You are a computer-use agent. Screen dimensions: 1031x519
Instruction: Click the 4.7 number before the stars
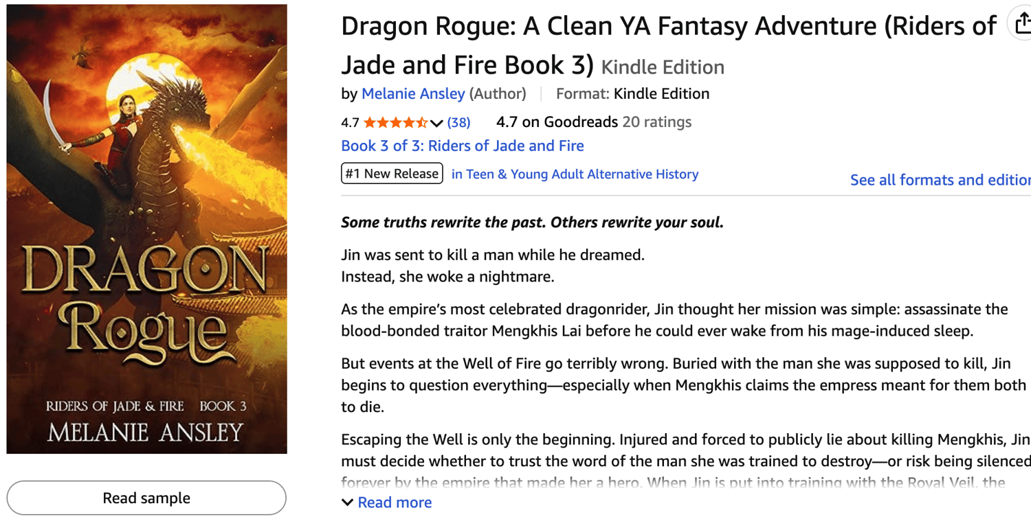(x=350, y=123)
